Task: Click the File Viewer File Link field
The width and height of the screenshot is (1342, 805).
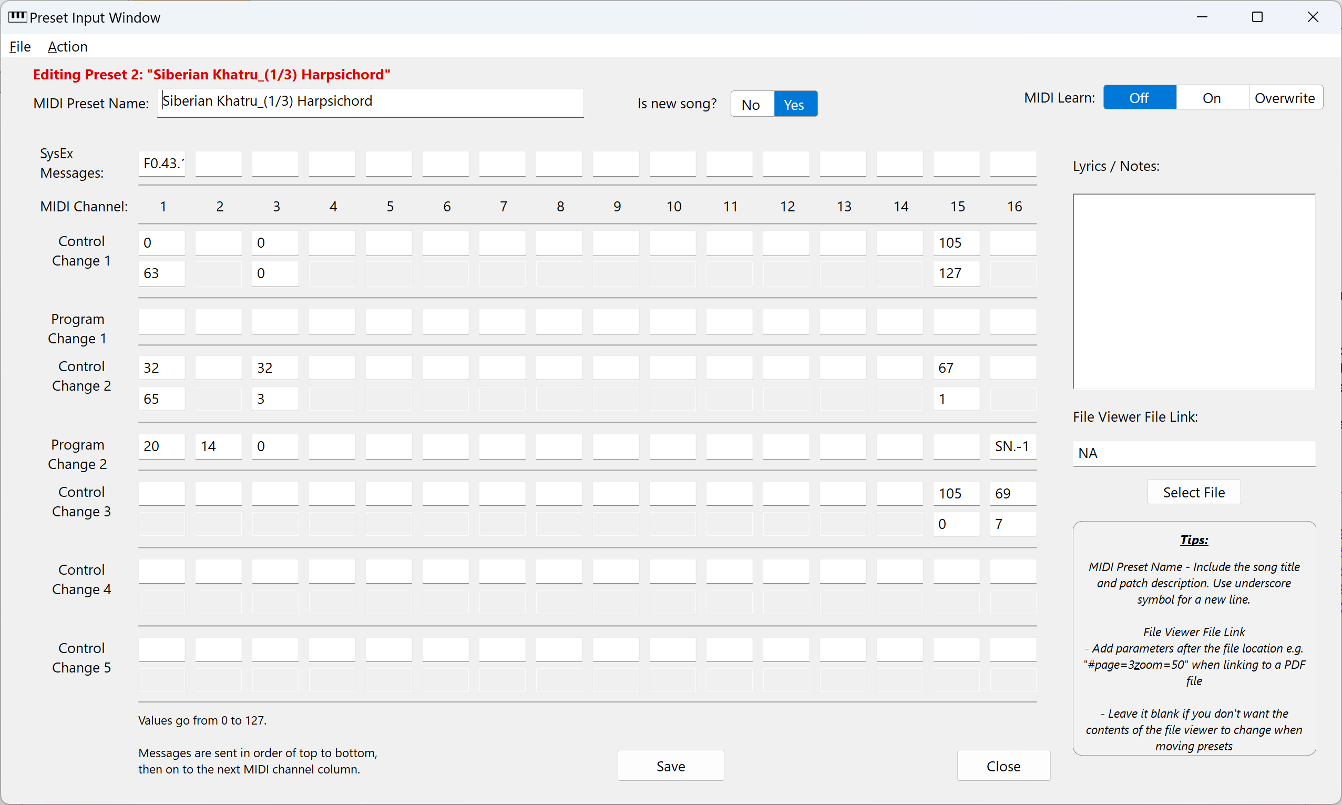Action: (x=1193, y=453)
